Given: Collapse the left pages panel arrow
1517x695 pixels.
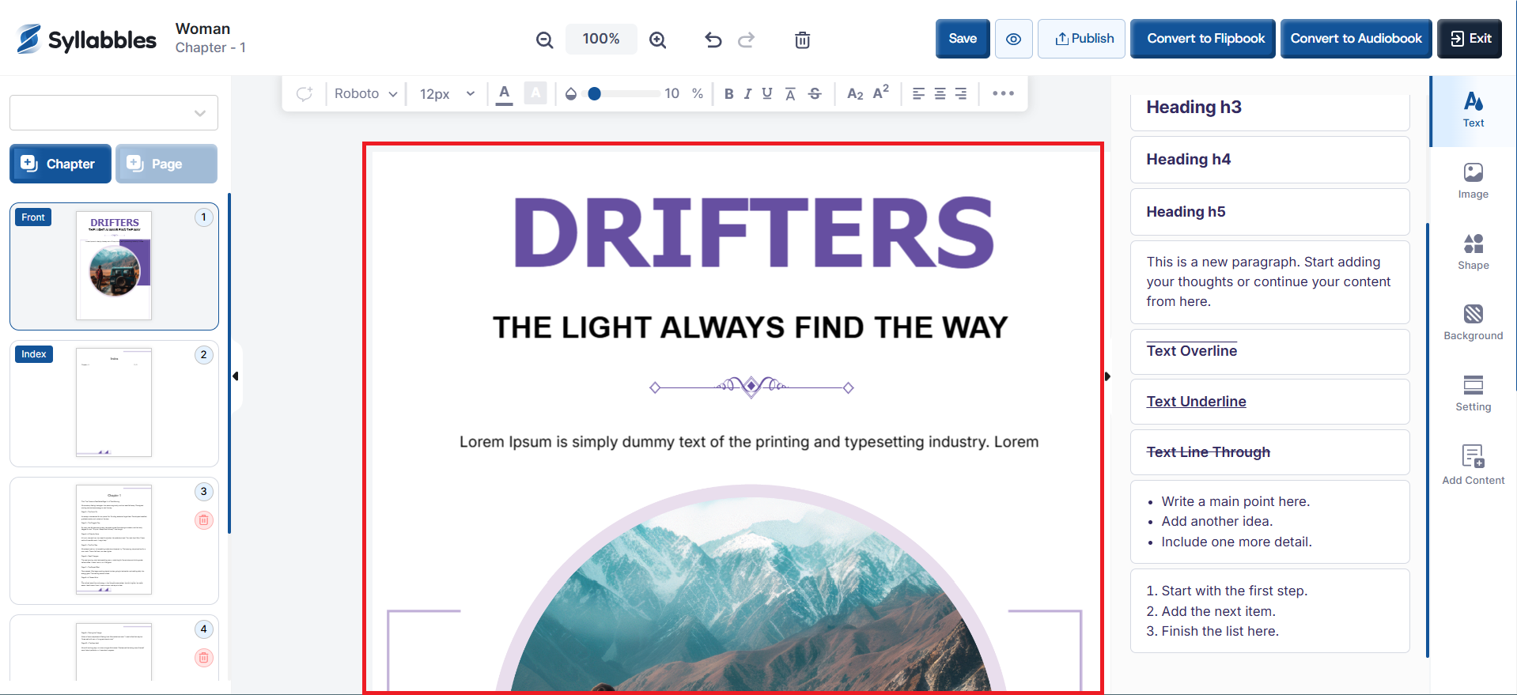Looking at the screenshot, I should tap(236, 376).
